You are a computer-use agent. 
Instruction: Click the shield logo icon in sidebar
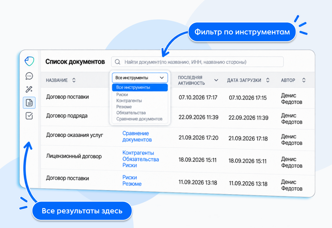coord(29,61)
